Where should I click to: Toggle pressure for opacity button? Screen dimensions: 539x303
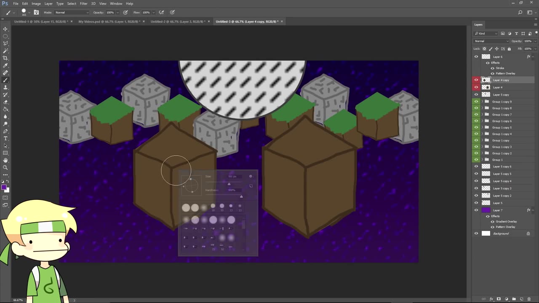[125, 13]
